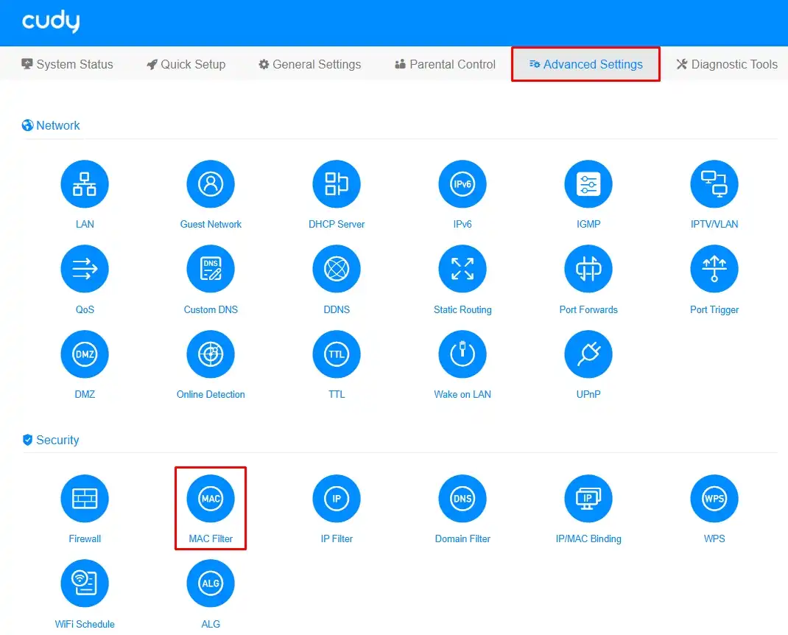Select the ALG icon

click(x=211, y=583)
